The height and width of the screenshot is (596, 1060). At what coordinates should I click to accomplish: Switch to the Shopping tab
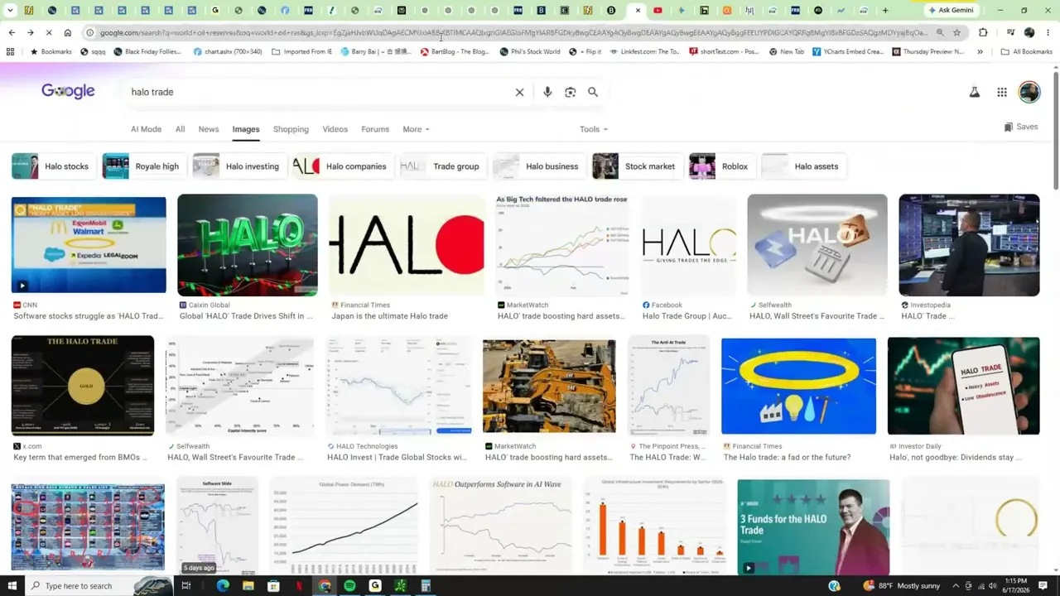pos(291,129)
